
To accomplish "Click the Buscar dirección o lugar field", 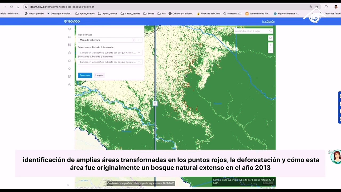I will (250, 31).
